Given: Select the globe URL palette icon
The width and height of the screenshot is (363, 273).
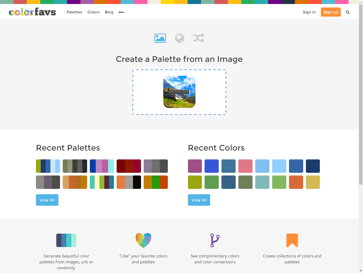Looking at the screenshot, I should [180, 38].
